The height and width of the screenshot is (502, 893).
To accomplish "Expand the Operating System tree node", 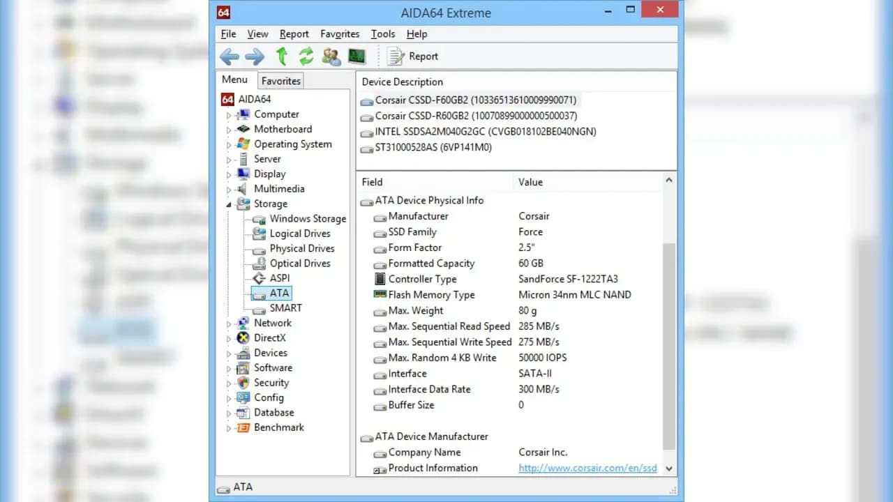I will pyautogui.click(x=228, y=145).
